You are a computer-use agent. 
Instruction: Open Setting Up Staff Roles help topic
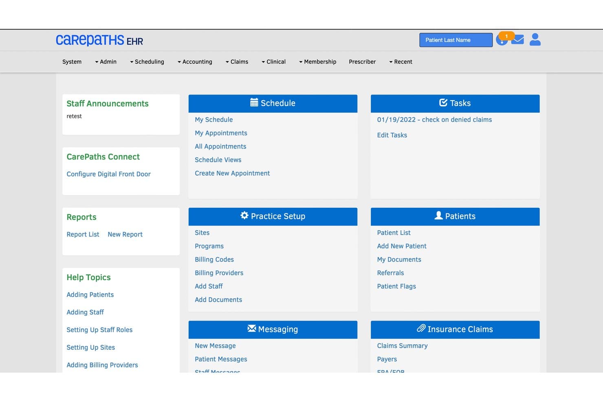(99, 330)
